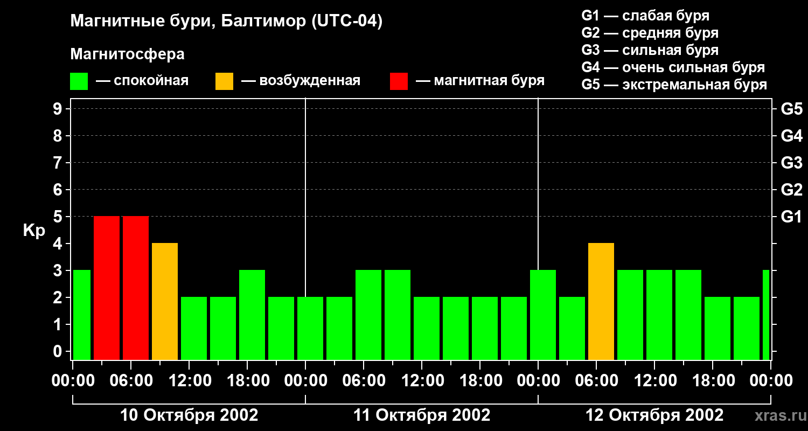Click the green bar crossing midnight into 12 October
Screen dimensions: 808x431
pyautogui.click(x=543, y=315)
